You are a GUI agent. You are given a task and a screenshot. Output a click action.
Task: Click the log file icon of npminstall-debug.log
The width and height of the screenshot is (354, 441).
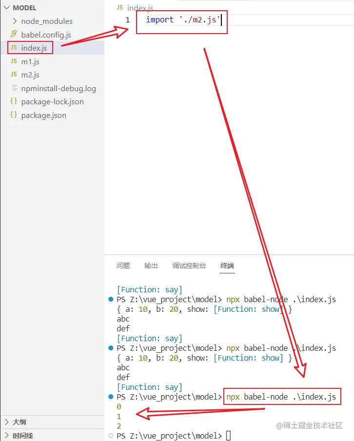(x=14, y=88)
